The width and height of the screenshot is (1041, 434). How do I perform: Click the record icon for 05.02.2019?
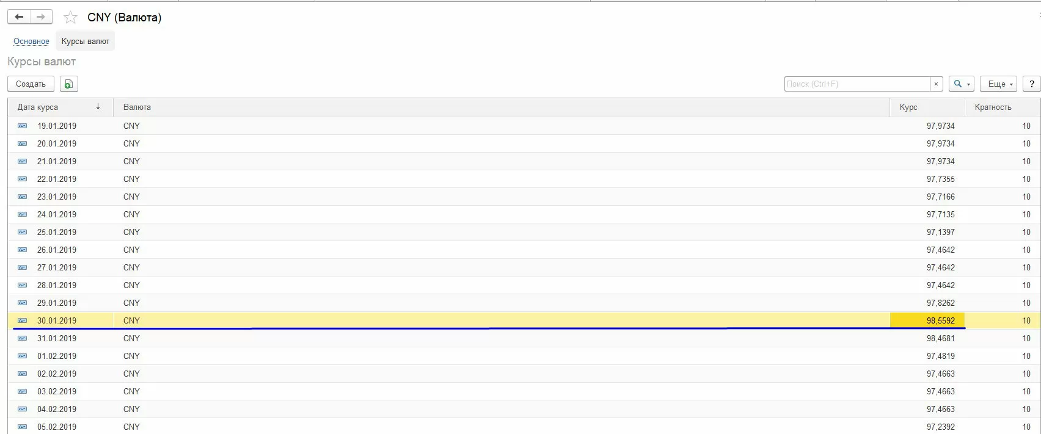coord(23,427)
